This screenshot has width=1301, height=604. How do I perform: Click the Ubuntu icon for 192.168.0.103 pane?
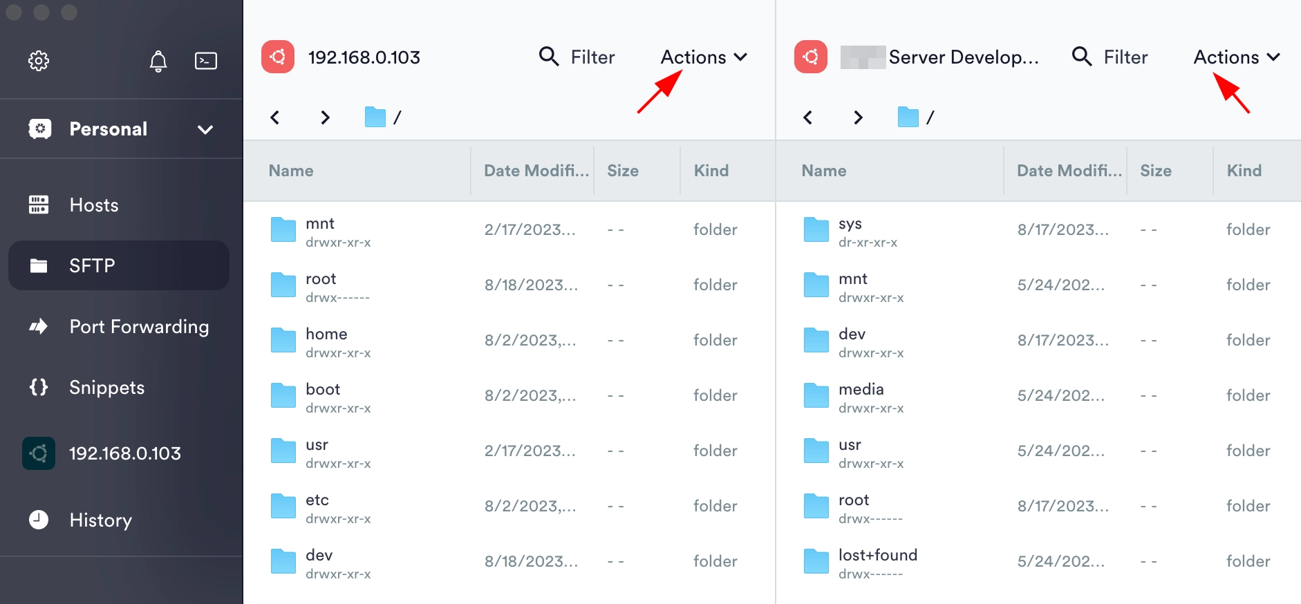point(278,57)
